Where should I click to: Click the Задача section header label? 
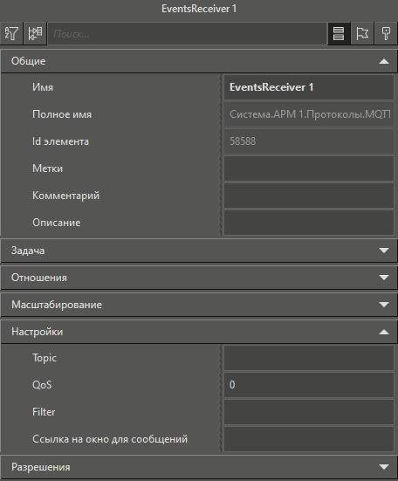click(x=28, y=251)
